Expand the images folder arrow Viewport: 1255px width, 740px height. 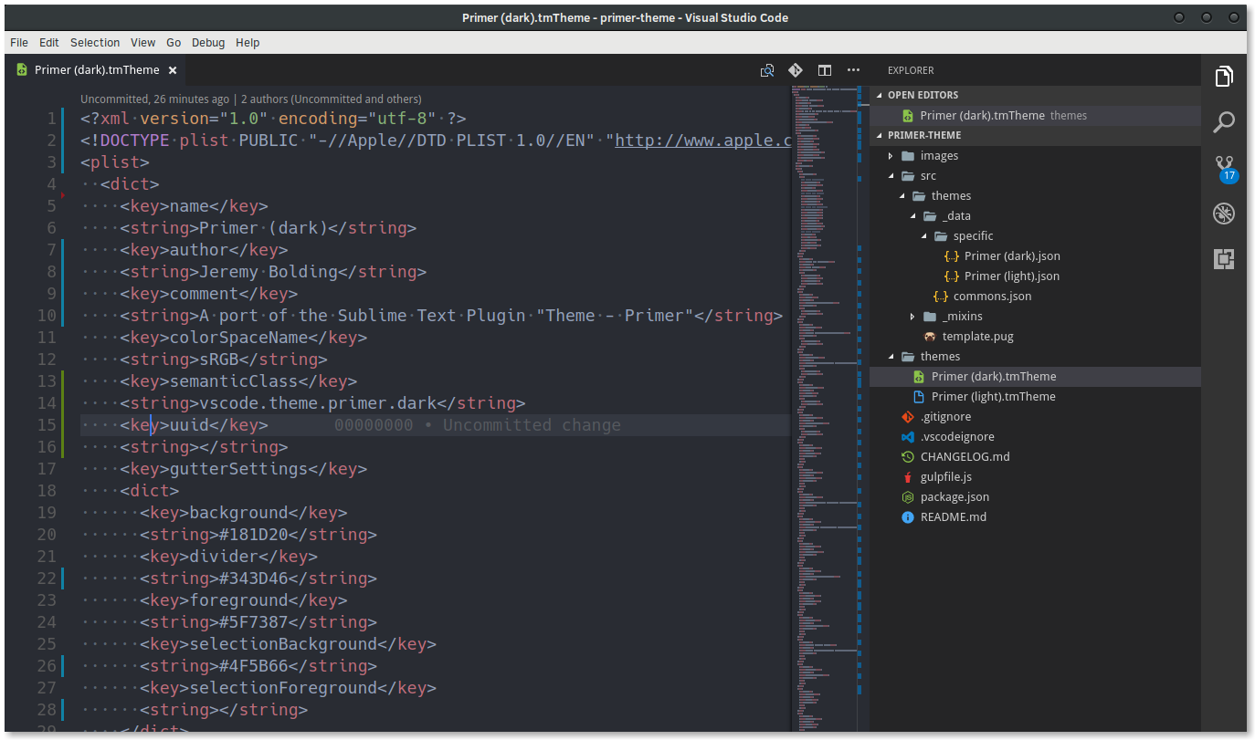pyautogui.click(x=891, y=156)
